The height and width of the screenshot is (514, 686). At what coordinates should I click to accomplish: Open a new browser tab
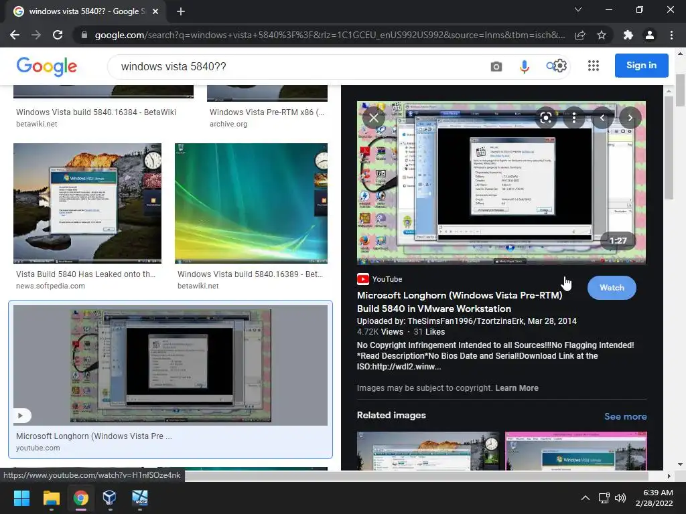click(x=181, y=12)
